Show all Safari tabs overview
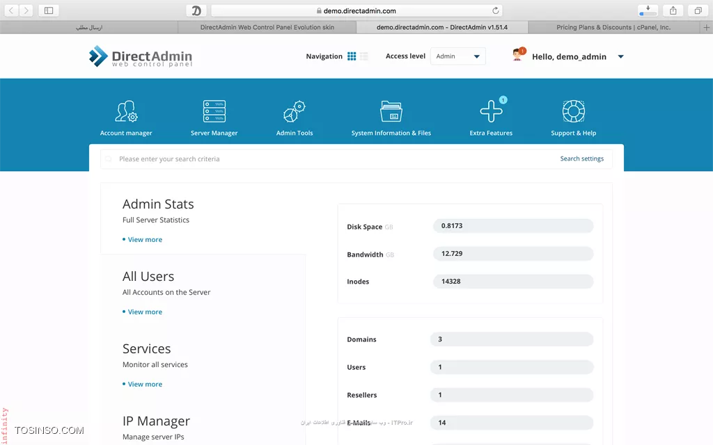 [698, 10]
